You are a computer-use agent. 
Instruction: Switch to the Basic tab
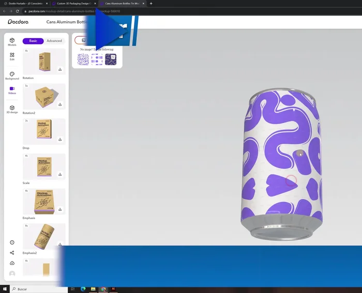pyautogui.click(x=33, y=41)
